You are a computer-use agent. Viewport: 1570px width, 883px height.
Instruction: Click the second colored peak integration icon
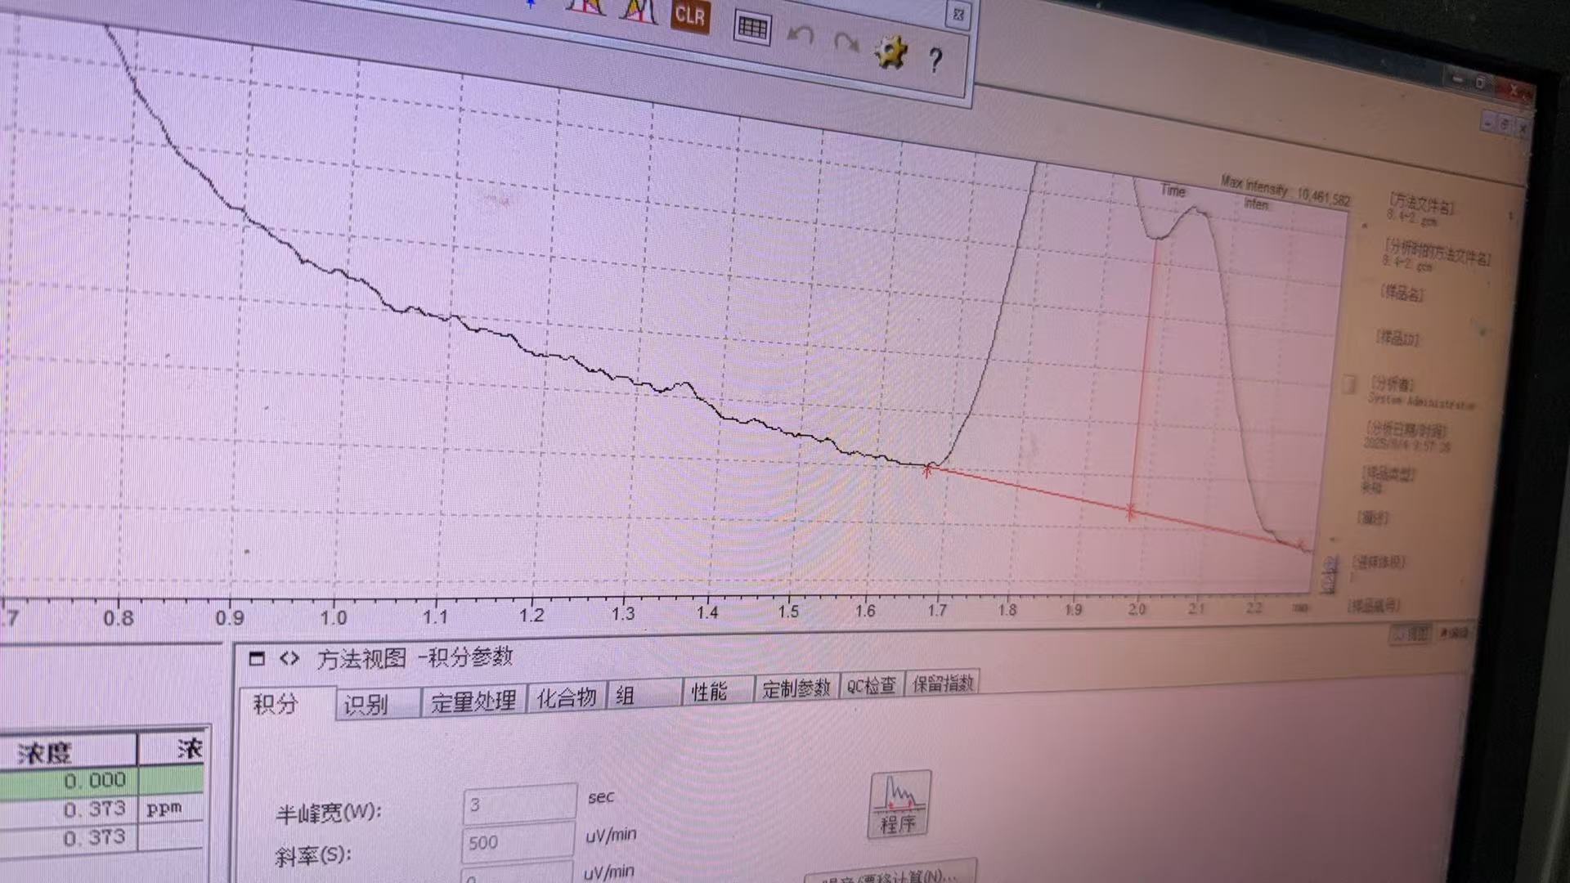click(639, 10)
